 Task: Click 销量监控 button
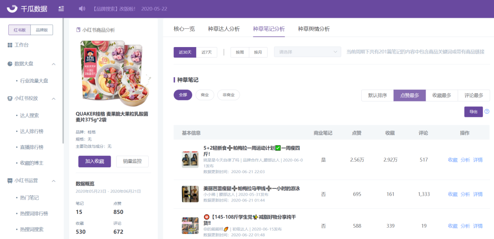(132, 161)
